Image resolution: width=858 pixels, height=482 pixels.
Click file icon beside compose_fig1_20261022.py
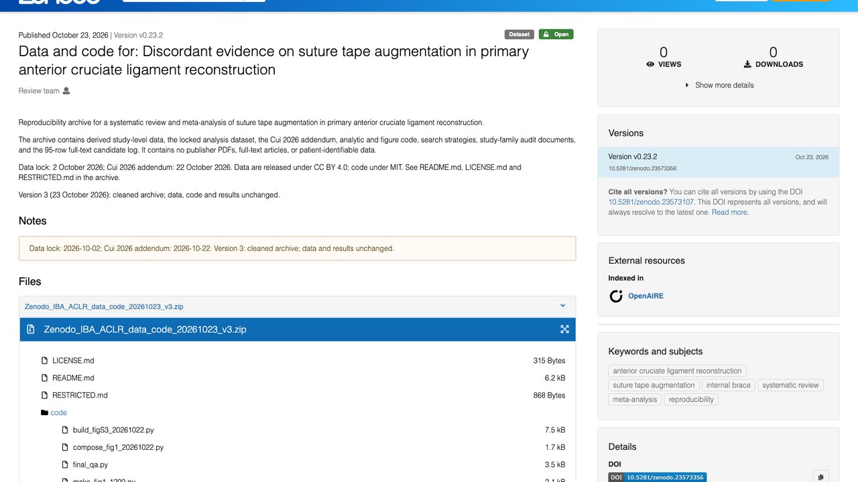tap(66, 448)
